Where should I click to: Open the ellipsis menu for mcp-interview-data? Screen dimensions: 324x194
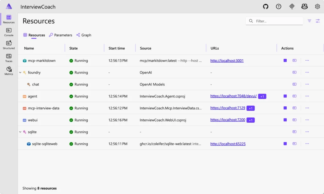click(x=307, y=108)
